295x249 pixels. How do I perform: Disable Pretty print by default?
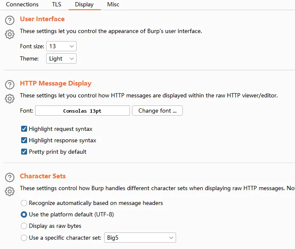click(24, 152)
